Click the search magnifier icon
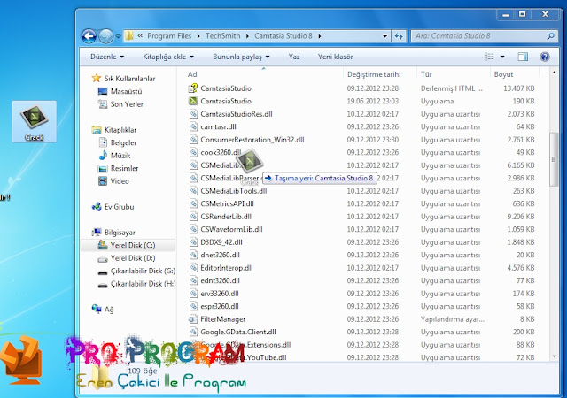This screenshot has height=398, width=567. [550, 36]
